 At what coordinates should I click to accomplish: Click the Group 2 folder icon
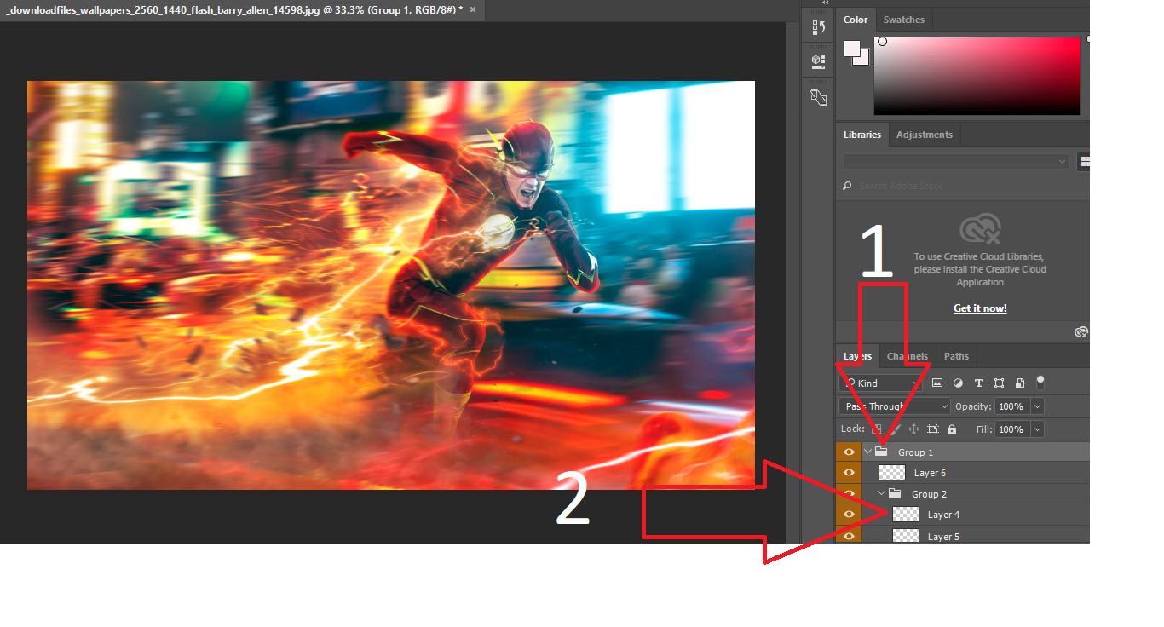[895, 493]
